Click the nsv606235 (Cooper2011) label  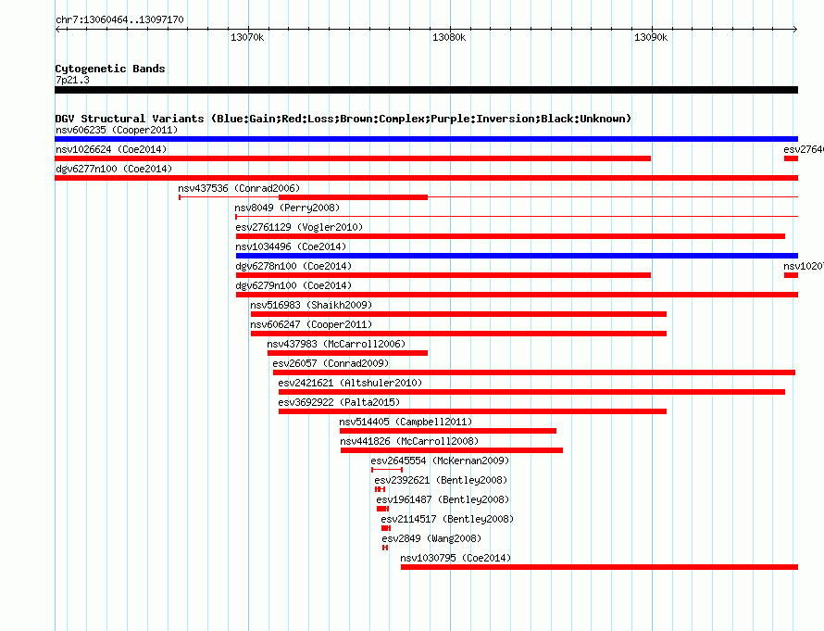click(117, 130)
